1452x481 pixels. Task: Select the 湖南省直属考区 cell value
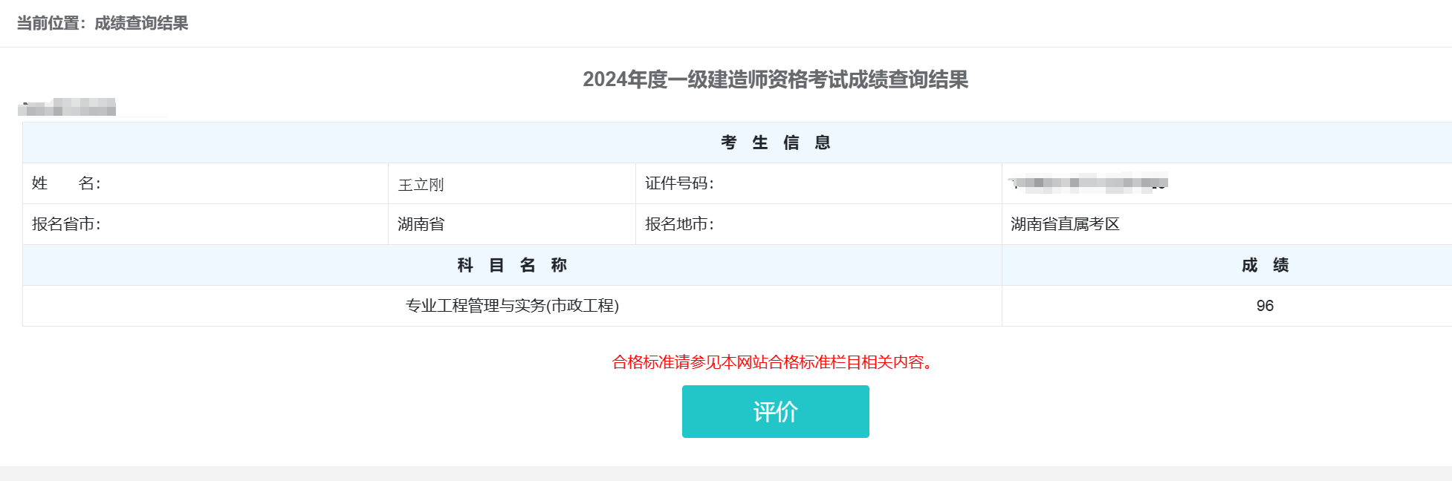1065,224
